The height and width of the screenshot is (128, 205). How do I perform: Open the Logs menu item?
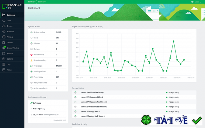point(9,65)
